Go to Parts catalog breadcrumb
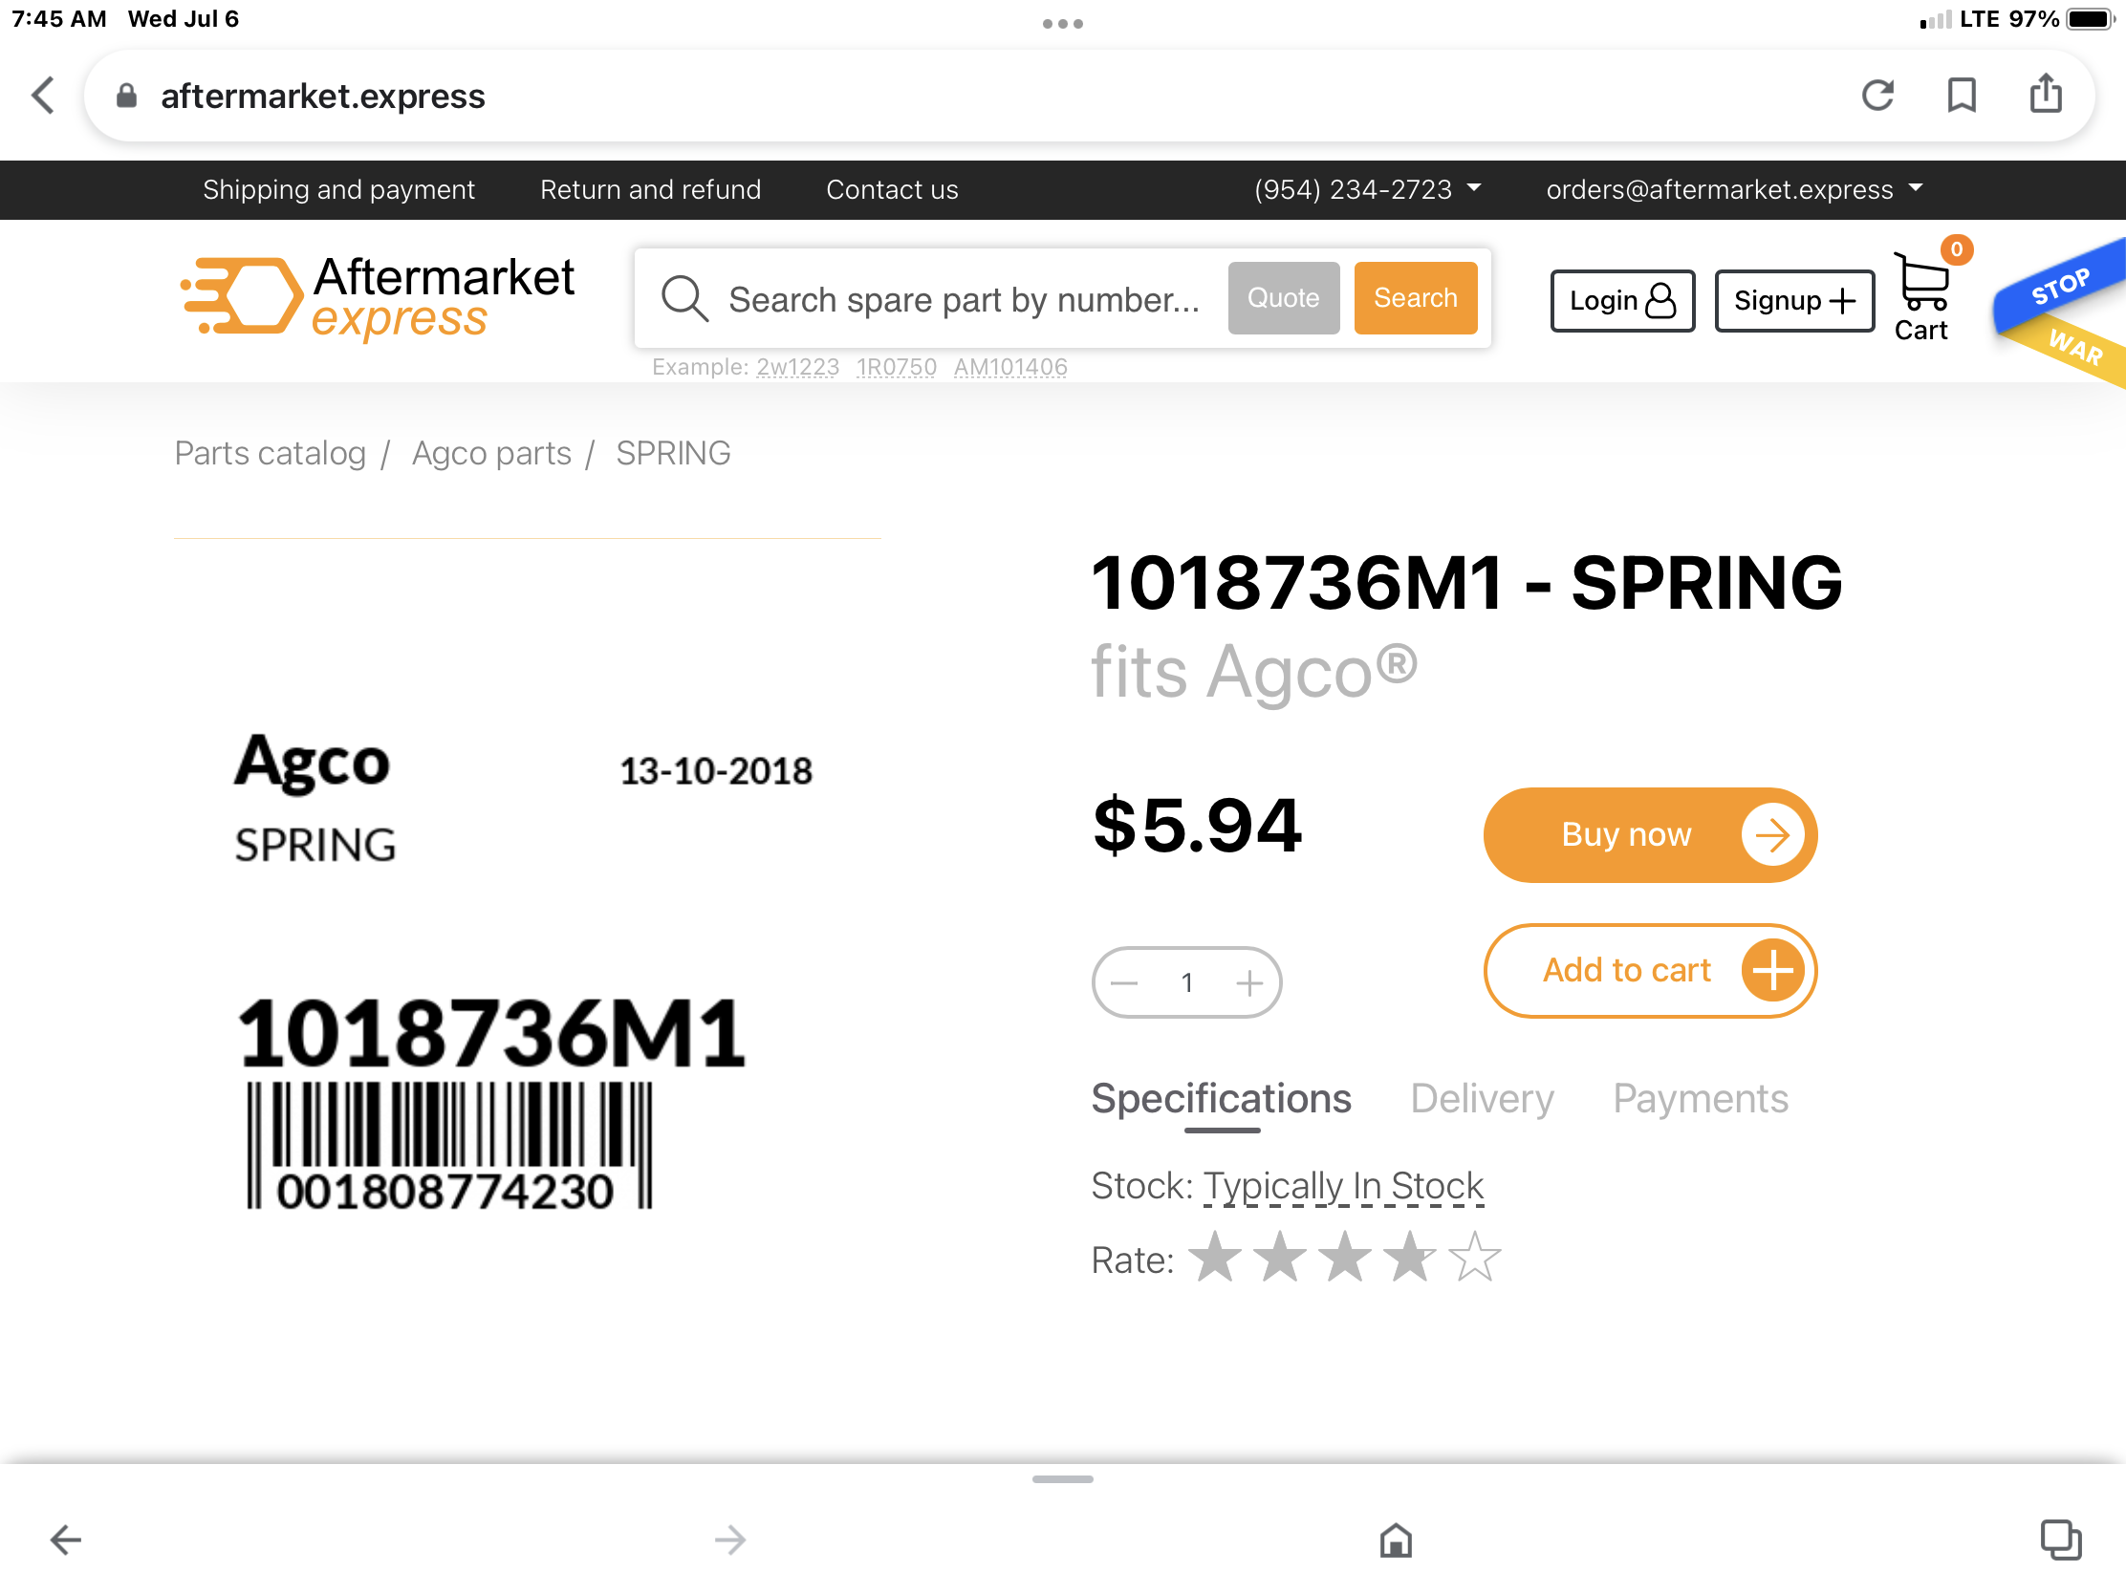Screen dimensions: 2126x1594 (x=271, y=453)
